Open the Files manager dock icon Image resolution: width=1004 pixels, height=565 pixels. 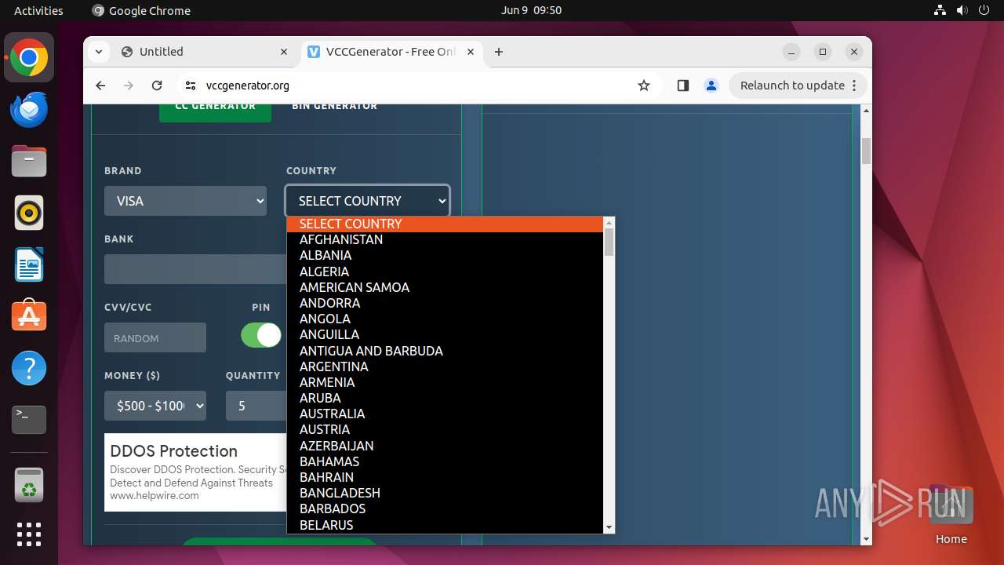tap(29, 162)
